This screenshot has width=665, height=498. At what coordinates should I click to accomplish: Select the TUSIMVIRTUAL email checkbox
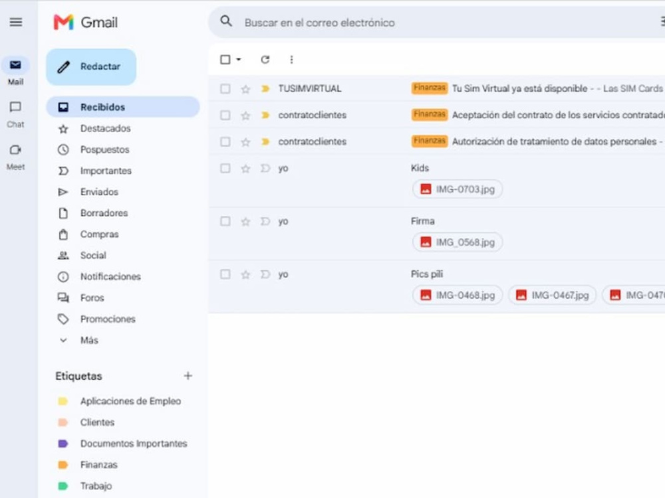pyautogui.click(x=225, y=89)
